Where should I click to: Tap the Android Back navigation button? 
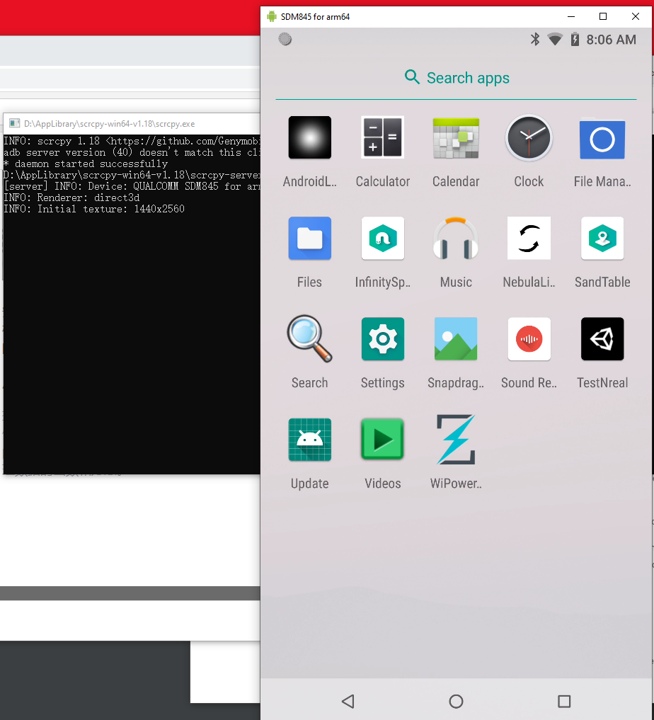(348, 701)
